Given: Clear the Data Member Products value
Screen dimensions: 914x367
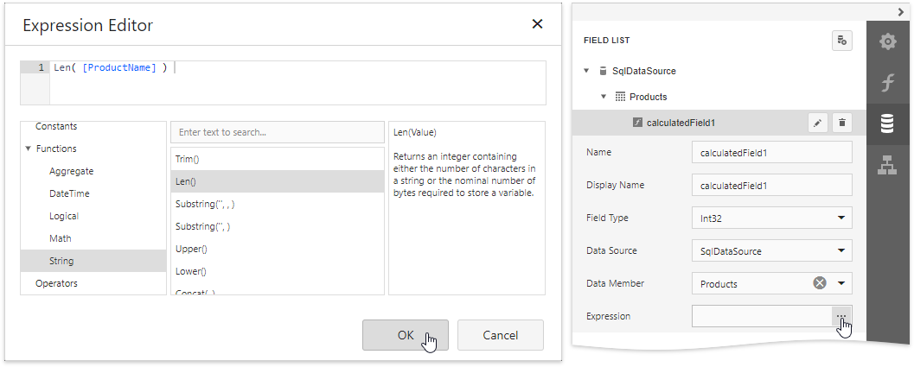Looking at the screenshot, I should tap(820, 283).
